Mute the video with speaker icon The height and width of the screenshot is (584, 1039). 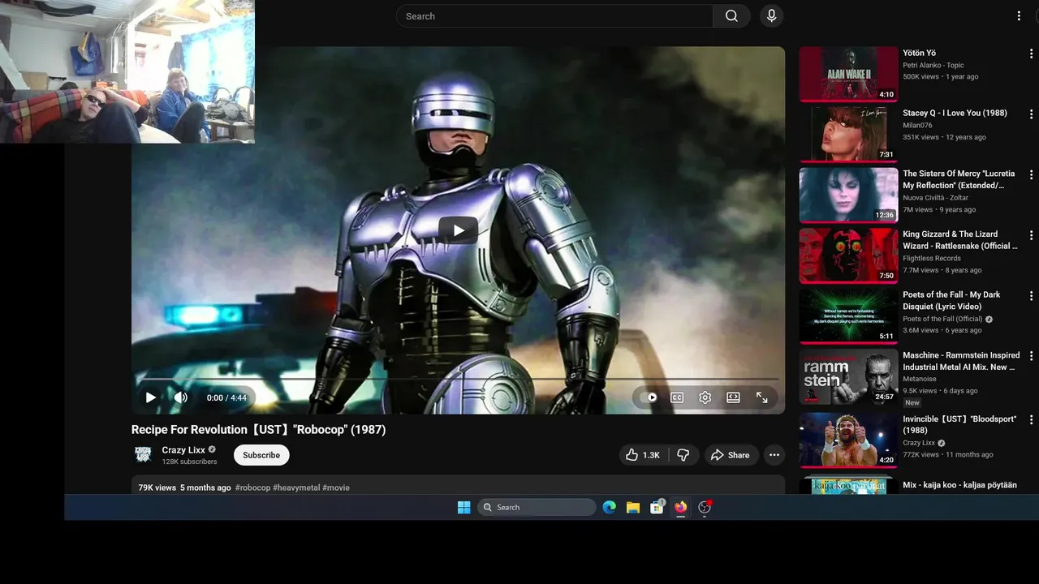tap(180, 397)
